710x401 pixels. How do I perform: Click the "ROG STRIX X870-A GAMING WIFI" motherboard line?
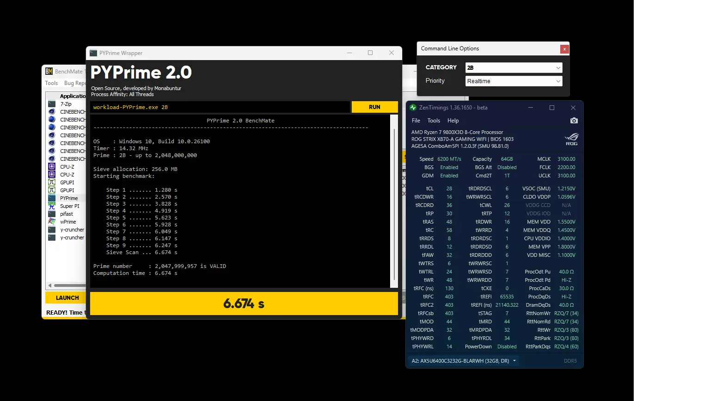click(x=462, y=139)
